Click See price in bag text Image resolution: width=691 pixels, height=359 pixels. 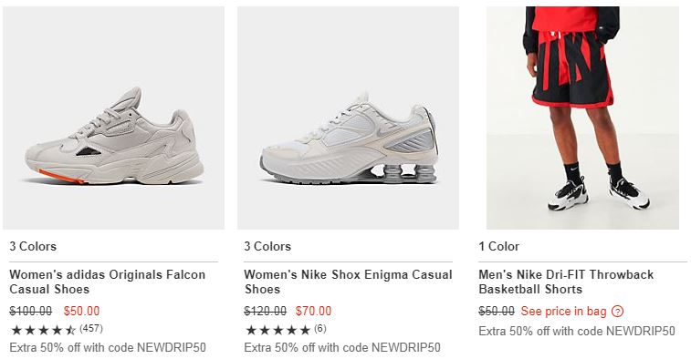click(563, 311)
